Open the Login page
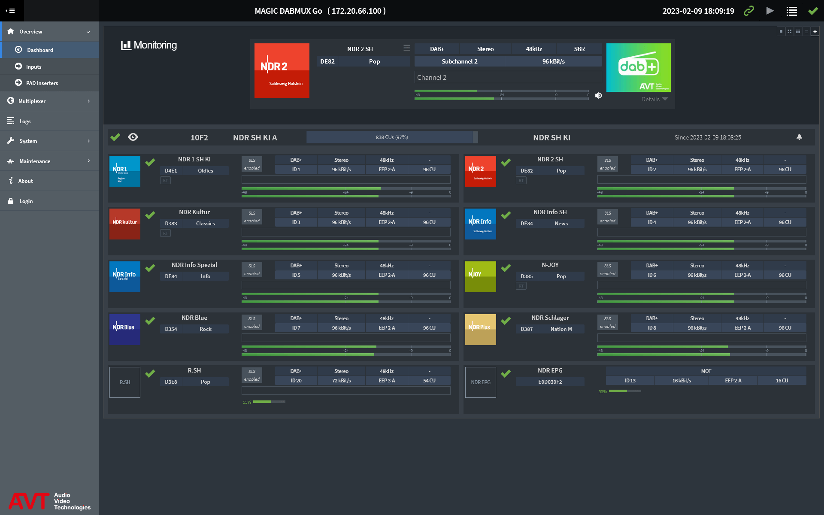 pyautogui.click(x=26, y=201)
